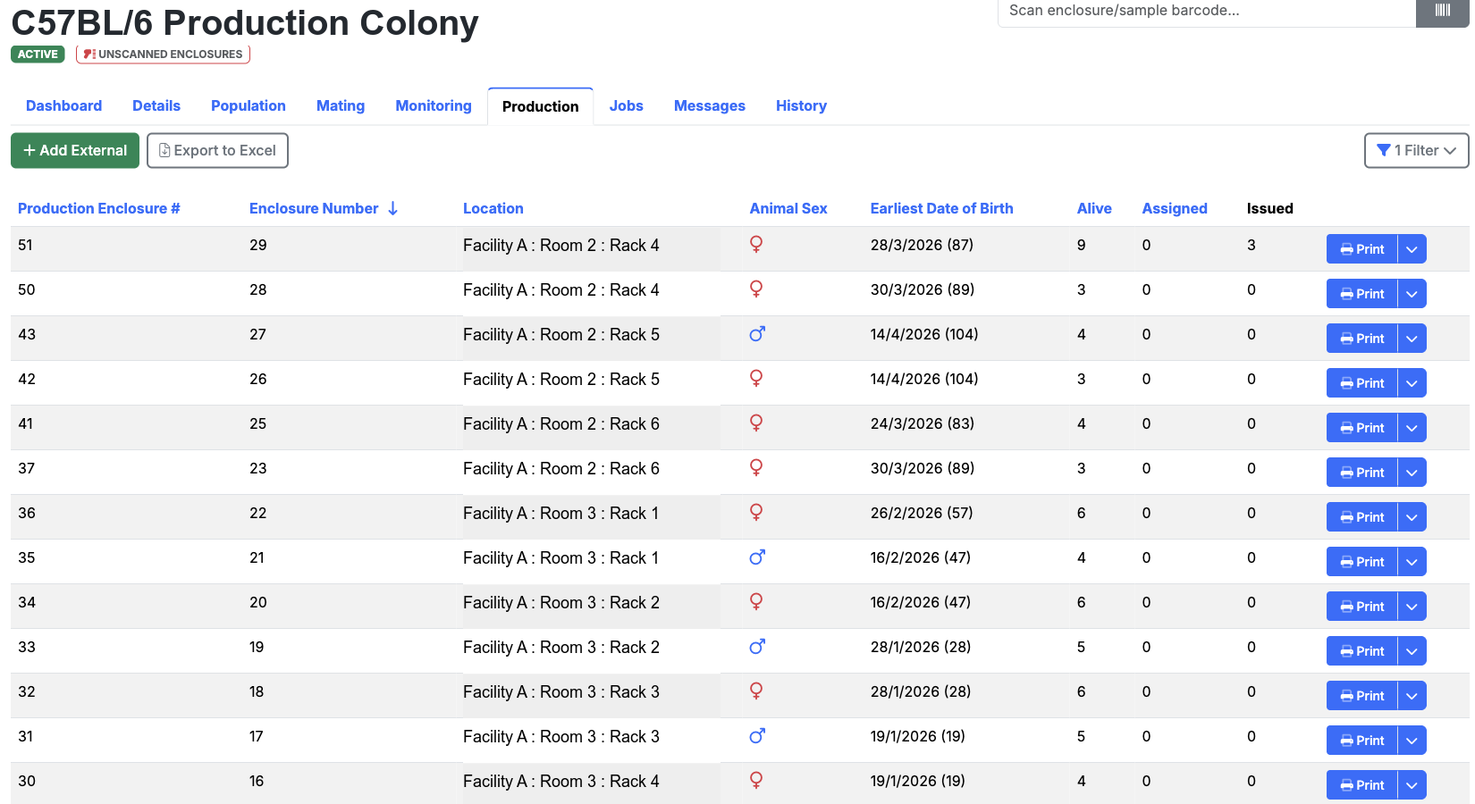Click male sex icon in enclosure 21 row
Viewport: 1475px width, 804px height.
757,557
